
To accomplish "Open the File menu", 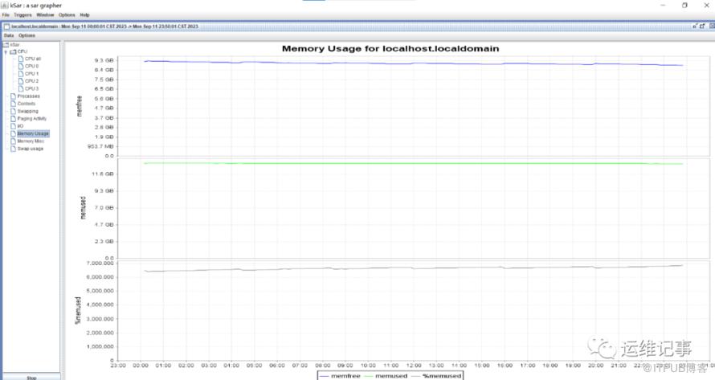I will coord(6,15).
